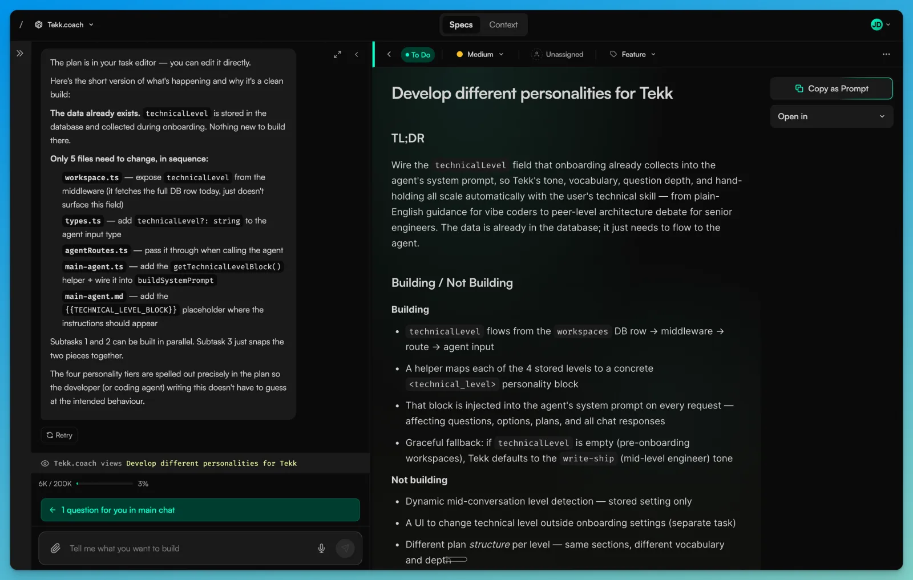Open the Tekk.coach workspace dropdown

pyautogui.click(x=64, y=25)
